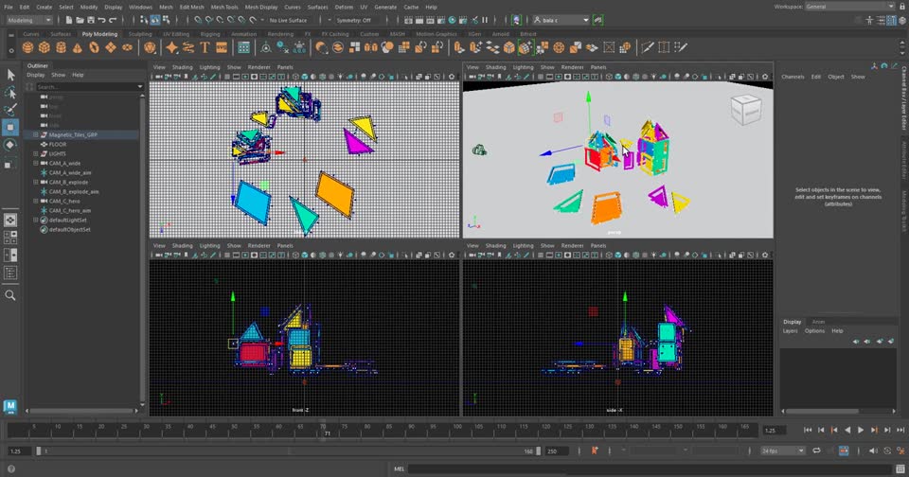
Task: Click the Multi-Cut tool shelf icon
Action: pos(648,47)
